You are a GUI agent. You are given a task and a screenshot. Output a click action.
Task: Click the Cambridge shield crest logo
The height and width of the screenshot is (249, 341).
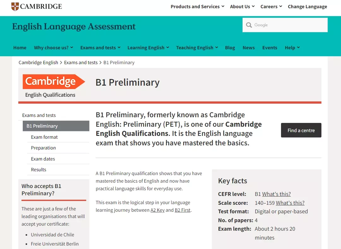pos(15,7)
